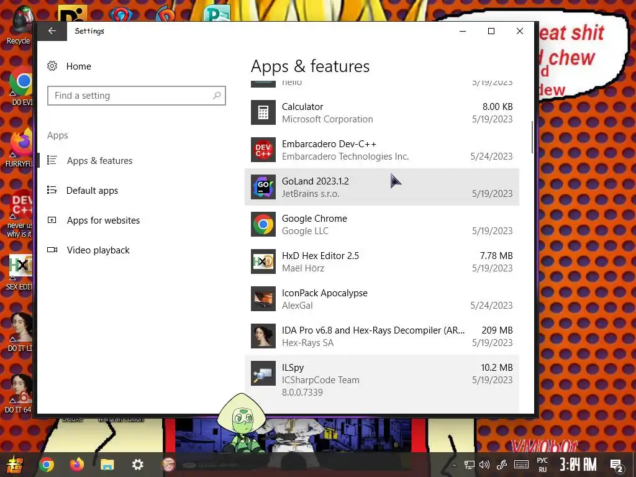Open the Start button on taskbar

(15, 465)
